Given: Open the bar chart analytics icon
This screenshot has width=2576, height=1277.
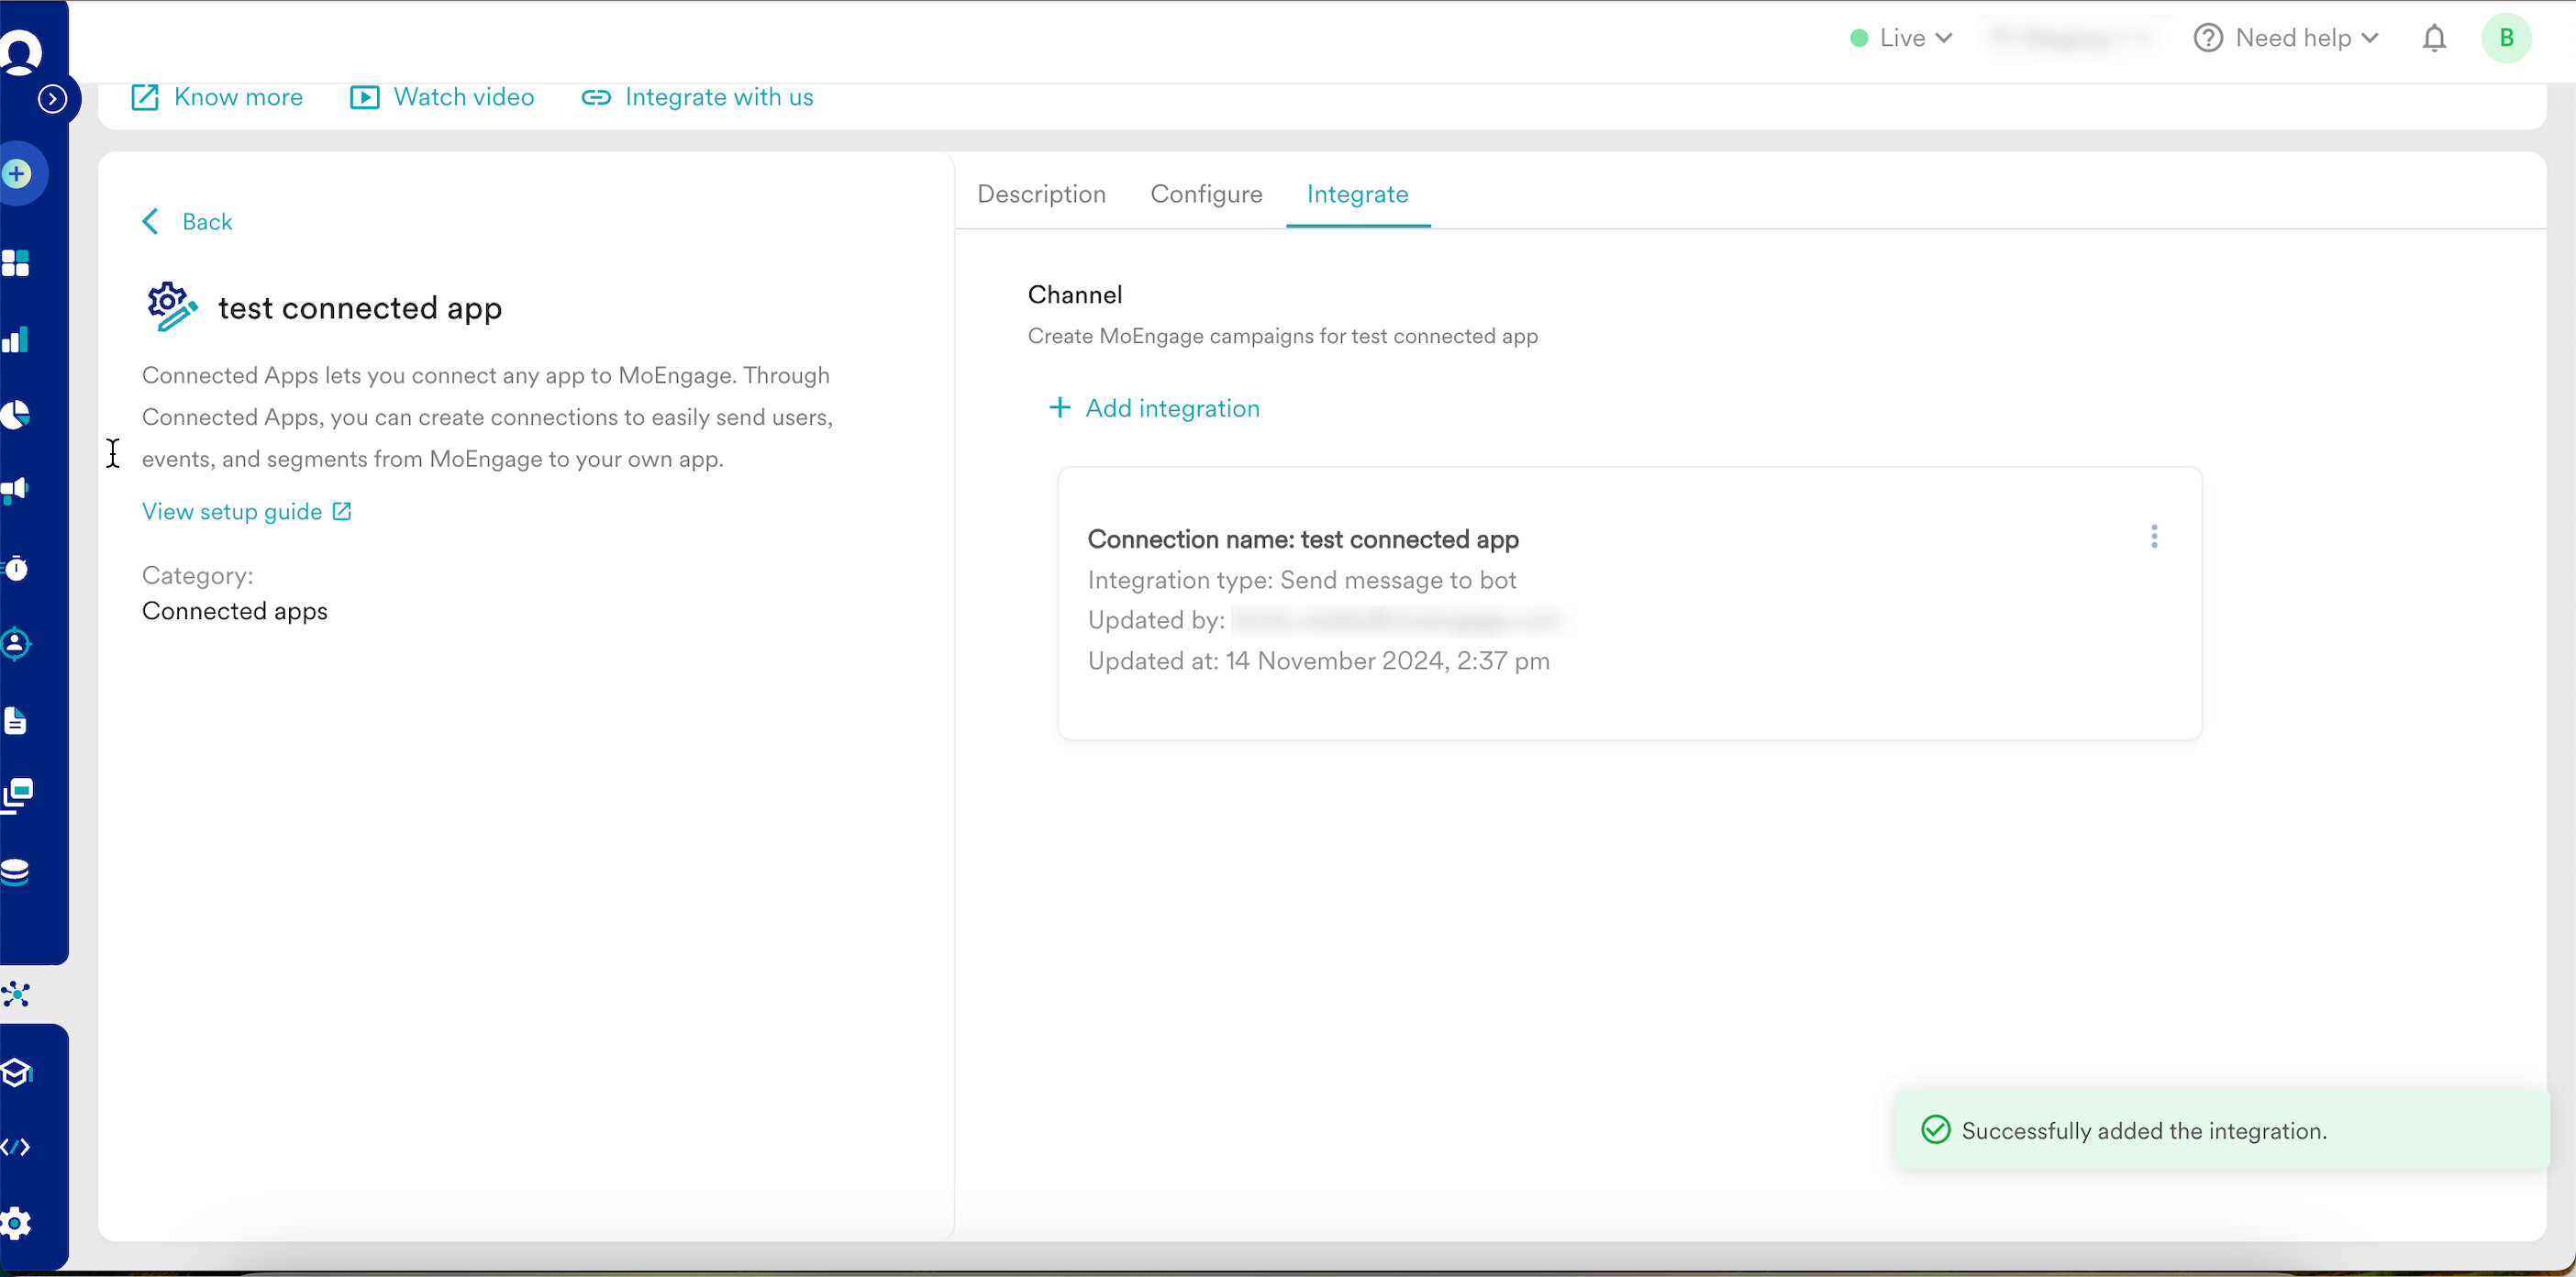Looking at the screenshot, I should pos(16,340).
